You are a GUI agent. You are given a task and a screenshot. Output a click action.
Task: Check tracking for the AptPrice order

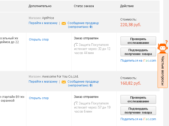tap(138, 41)
